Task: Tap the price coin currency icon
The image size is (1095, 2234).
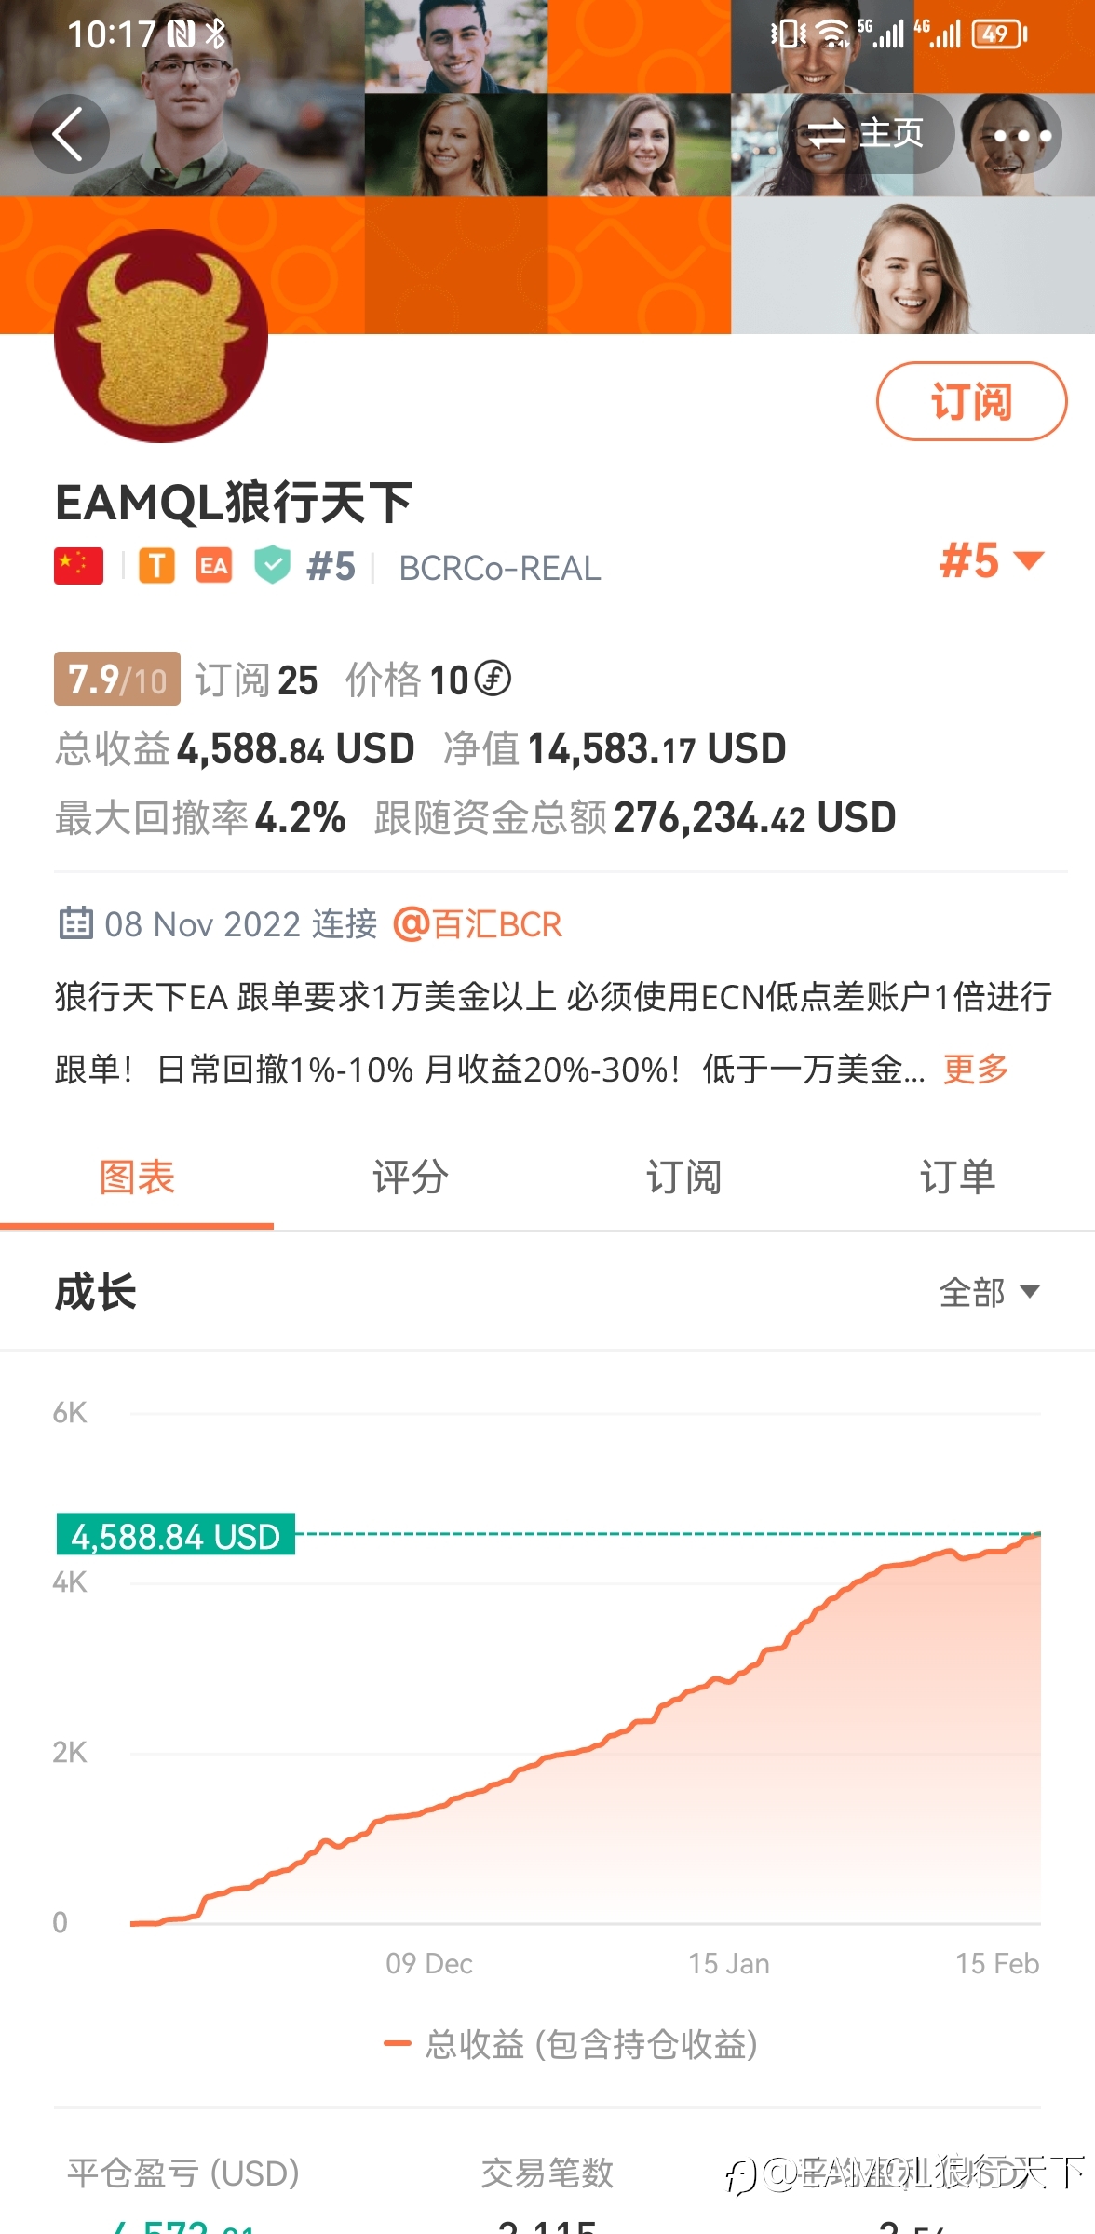Action: 493,678
